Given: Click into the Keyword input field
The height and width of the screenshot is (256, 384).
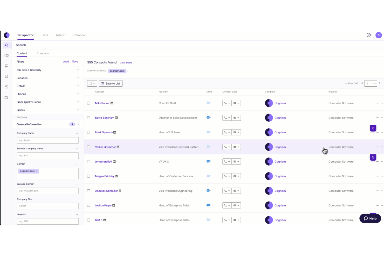Looking at the screenshot, I should [x=48, y=221].
